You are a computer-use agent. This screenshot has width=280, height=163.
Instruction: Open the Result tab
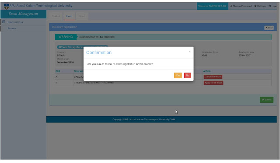coord(82,16)
